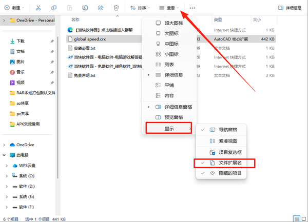Click the Cut scissors icon in toolbar
The image size is (308, 222).
pyautogui.click(x=40, y=8)
